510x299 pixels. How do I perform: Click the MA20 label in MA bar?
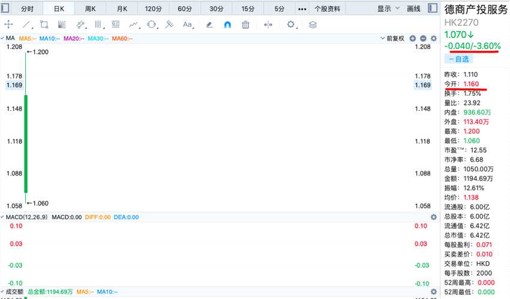(74, 38)
